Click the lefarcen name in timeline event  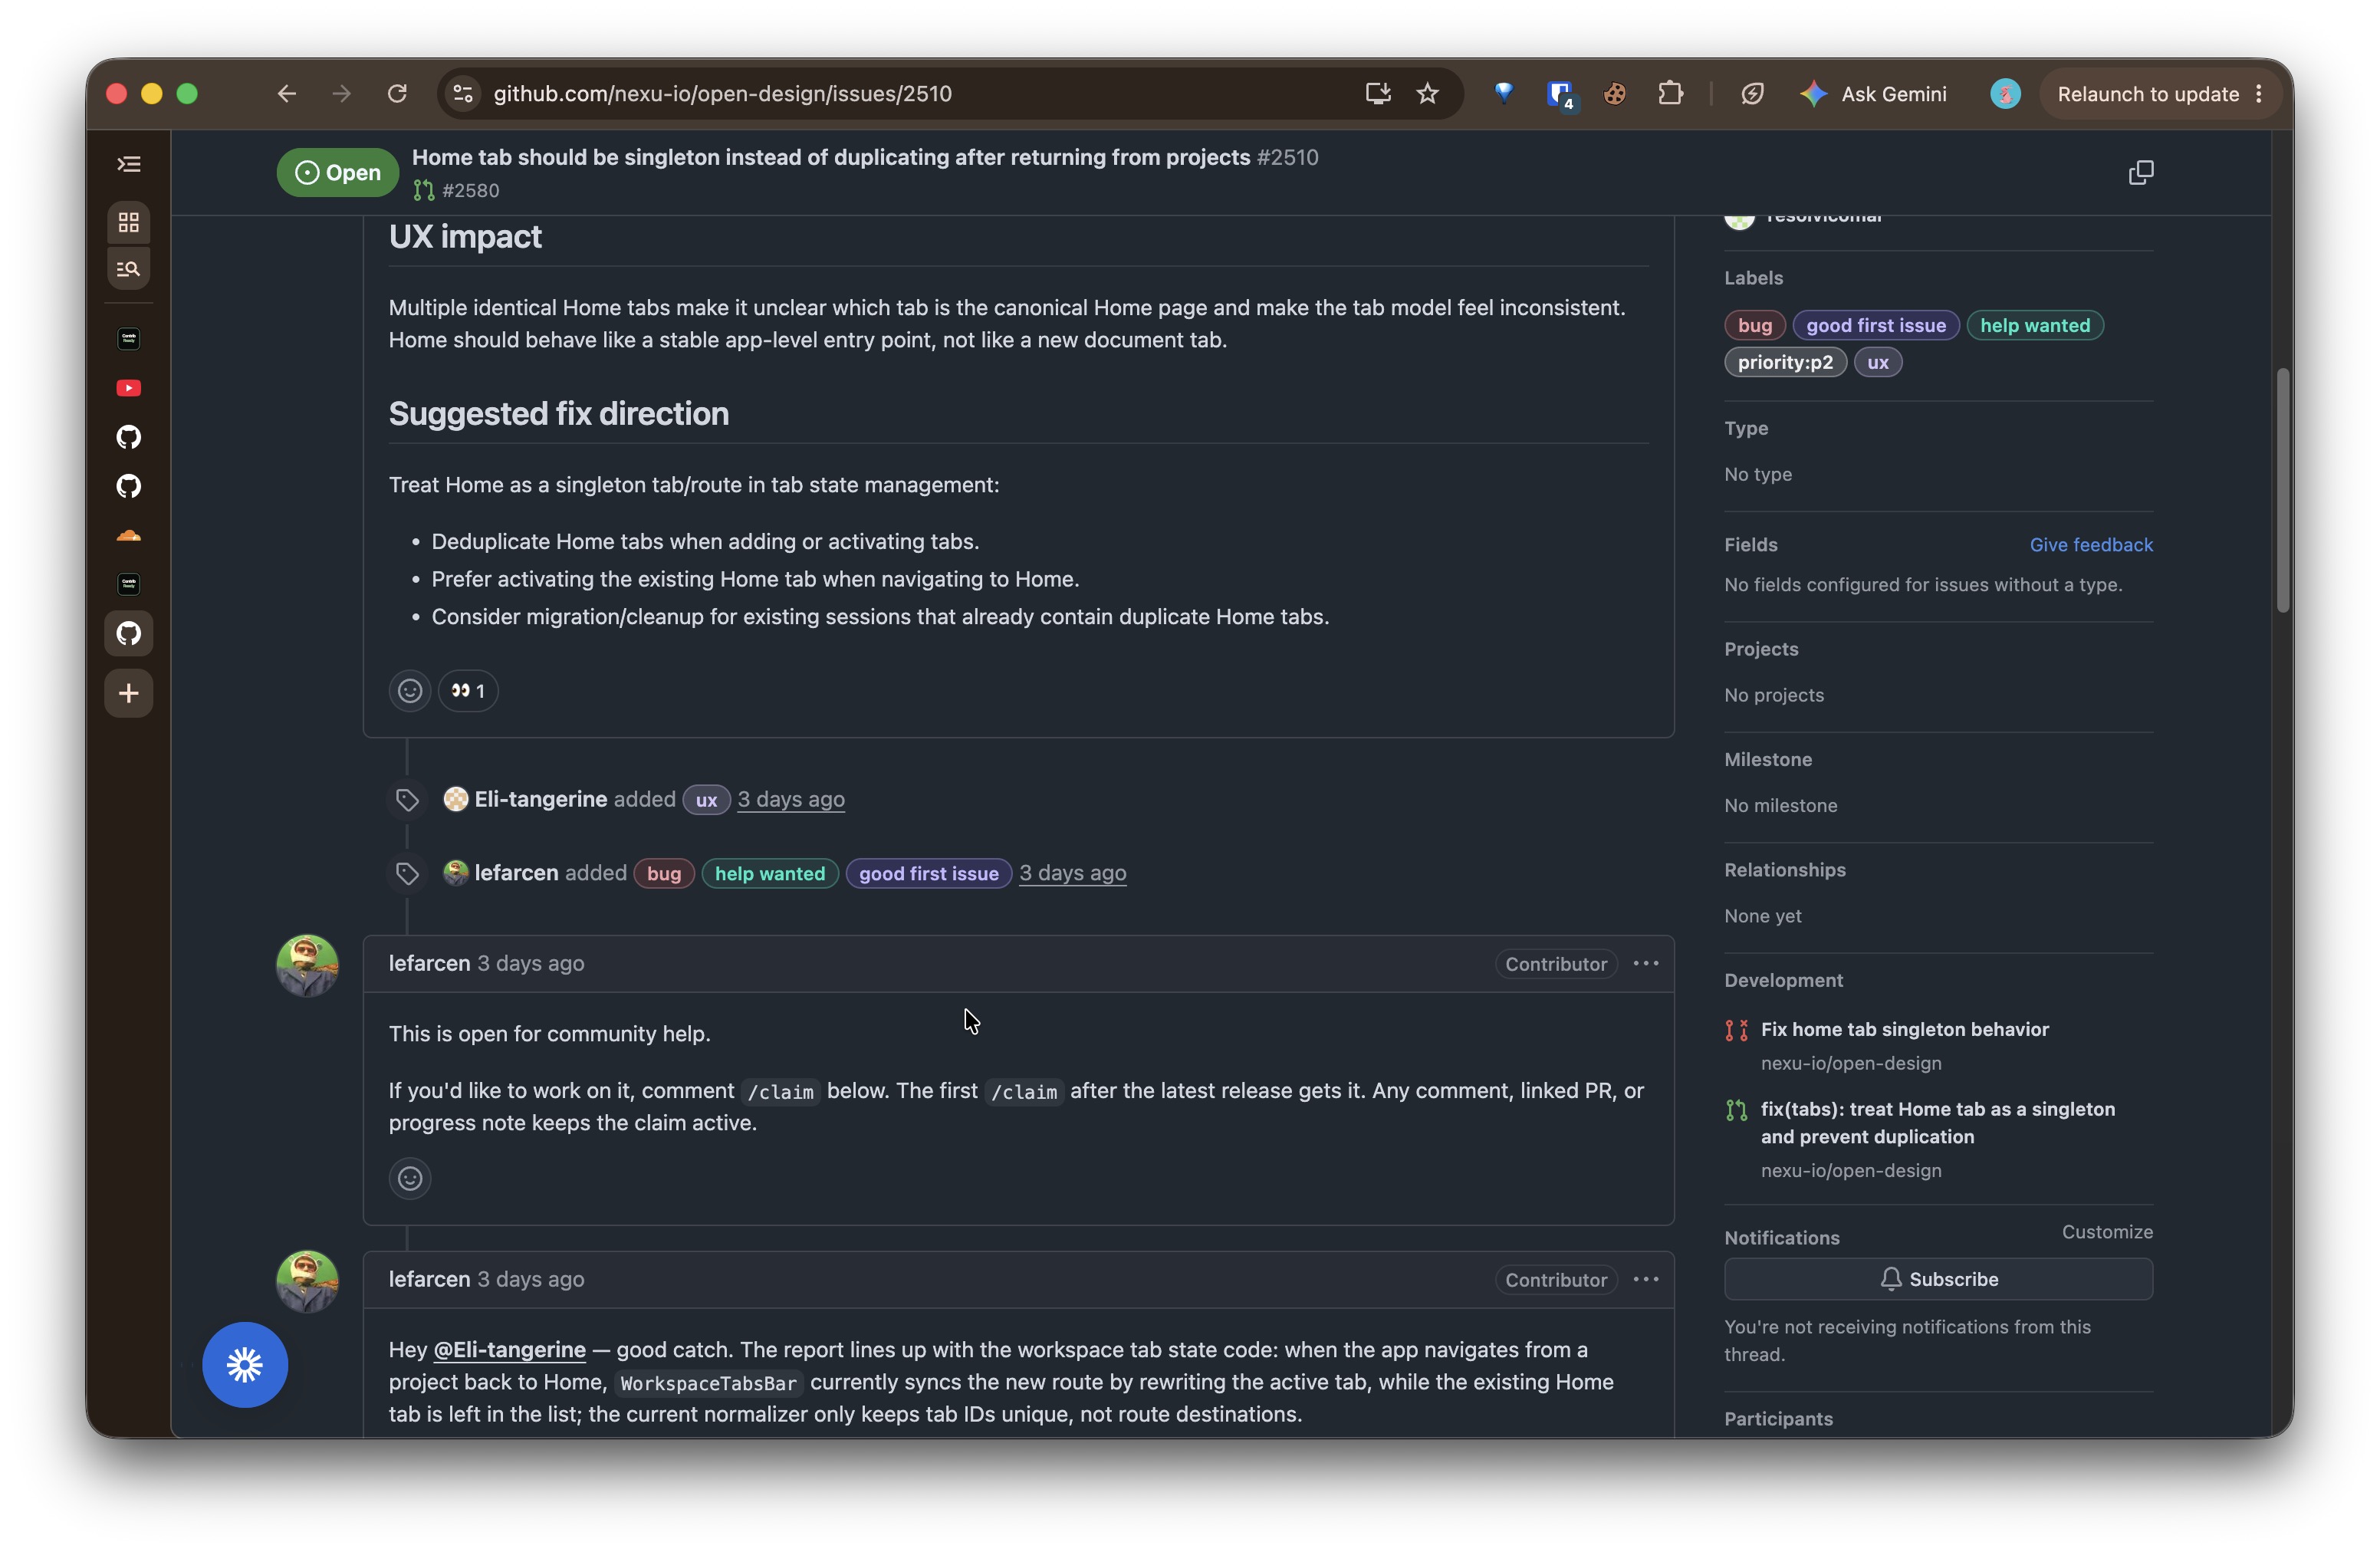pos(516,874)
